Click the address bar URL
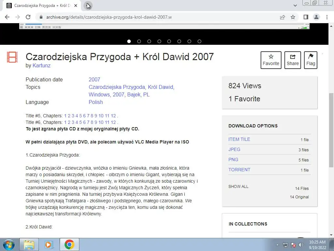This screenshot has width=334, height=251. point(109,17)
